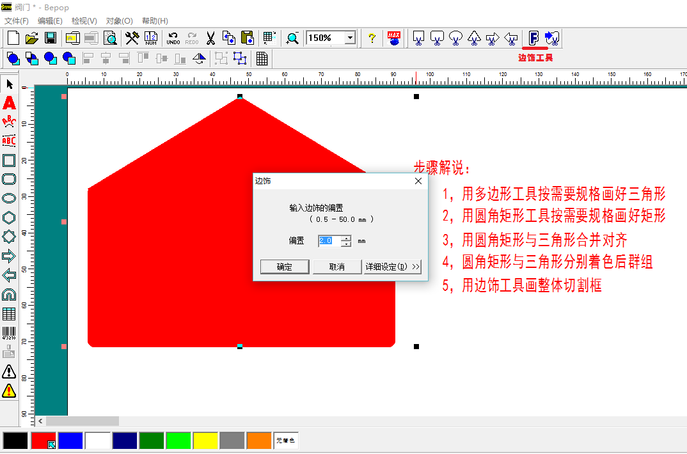Image resolution: width=687 pixels, height=454 pixels.
Task: Cut selection with the scissors icon
Action: (x=210, y=38)
